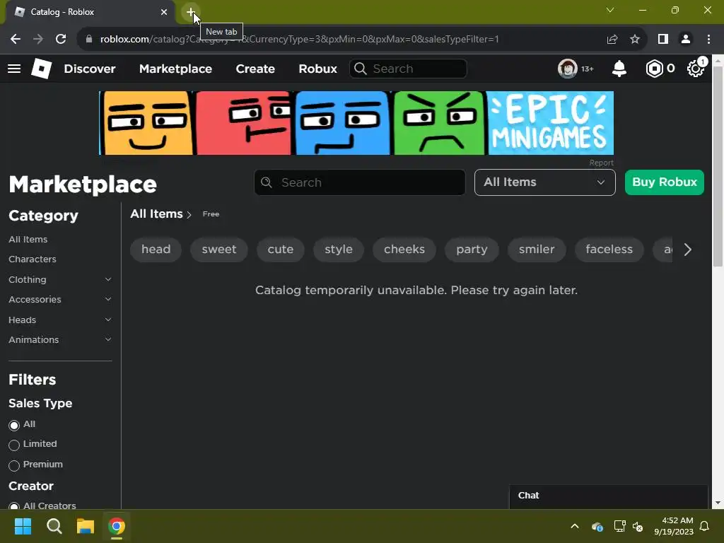The height and width of the screenshot is (543, 724).
Task: Select the Limited sales type radio
Action: tap(14, 445)
